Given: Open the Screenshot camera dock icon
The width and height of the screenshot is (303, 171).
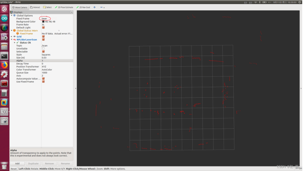Looking at the screenshot, I should (x=4, y=121).
